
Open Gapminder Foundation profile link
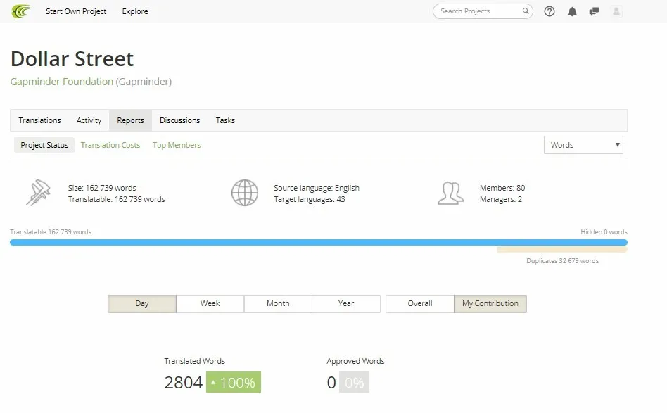62,82
